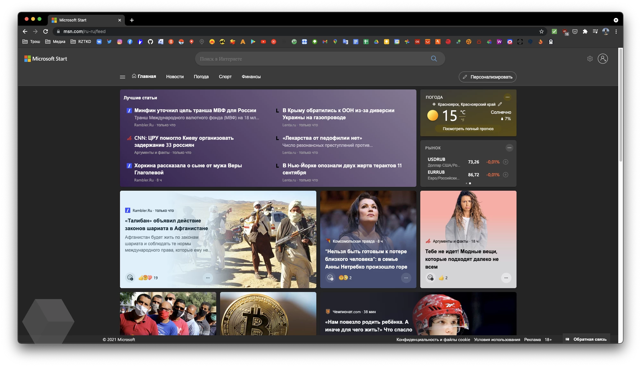Screen dimensions: 641x367
Task: Click the profile avatar icon
Action: [x=603, y=59]
